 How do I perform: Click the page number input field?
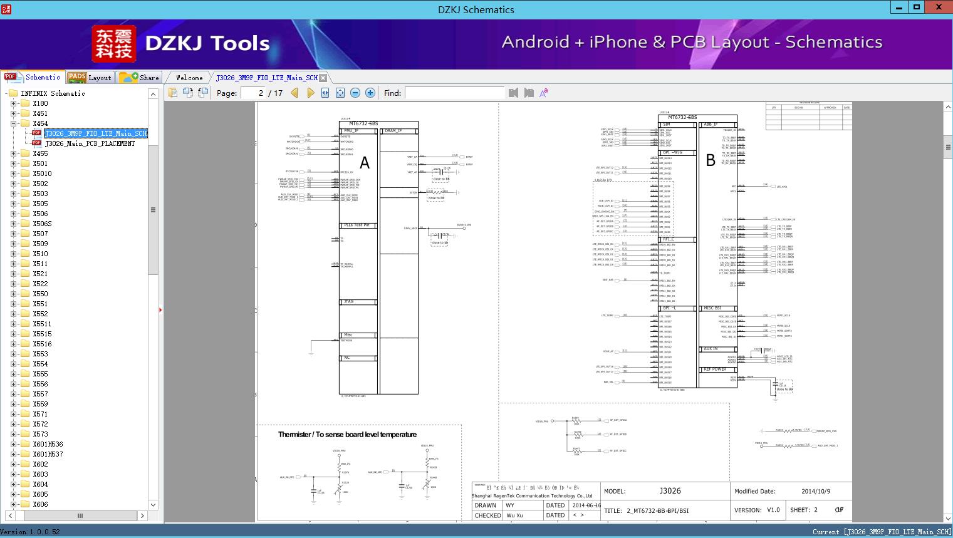click(x=253, y=93)
